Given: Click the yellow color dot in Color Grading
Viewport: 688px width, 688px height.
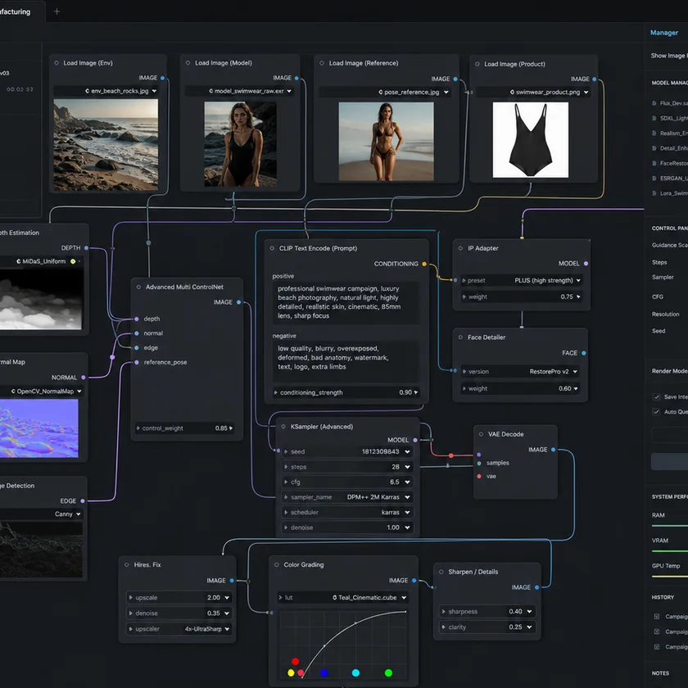Looking at the screenshot, I should click(x=291, y=672).
